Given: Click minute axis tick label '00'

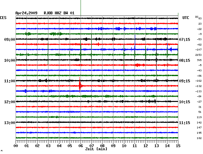Looking at the screenshot, I should pyautogui.click(x=16, y=146).
